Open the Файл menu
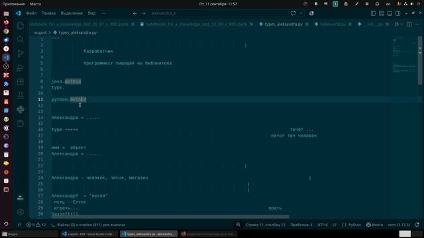424x238 pixels. (31, 13)
